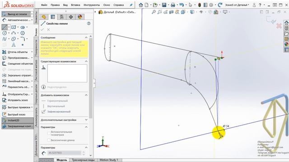Open the ConfigurationManager tab
The height and width of the screenshot is (162, 289).
point(62,17)
